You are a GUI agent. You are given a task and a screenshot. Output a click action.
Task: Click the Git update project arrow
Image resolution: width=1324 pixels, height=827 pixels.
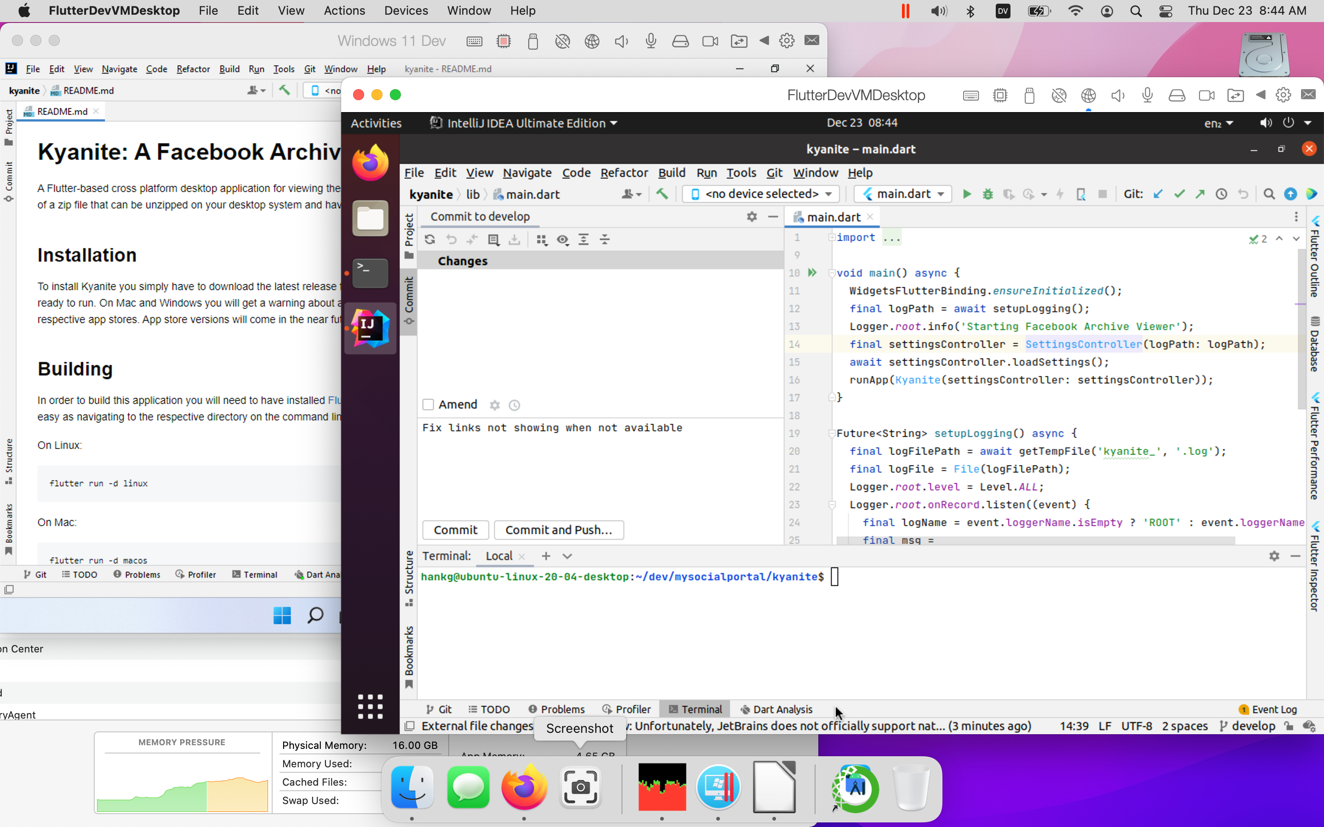pos(1158,194)
